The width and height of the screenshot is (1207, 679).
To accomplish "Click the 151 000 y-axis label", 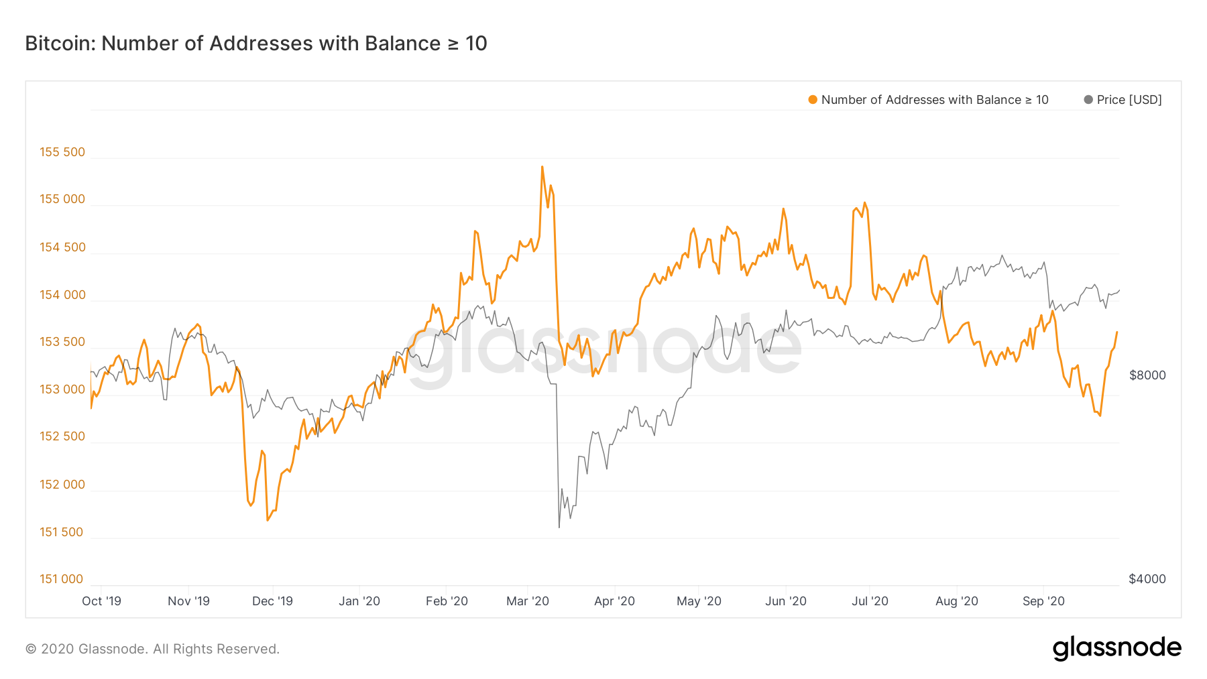I will [61, 579].
